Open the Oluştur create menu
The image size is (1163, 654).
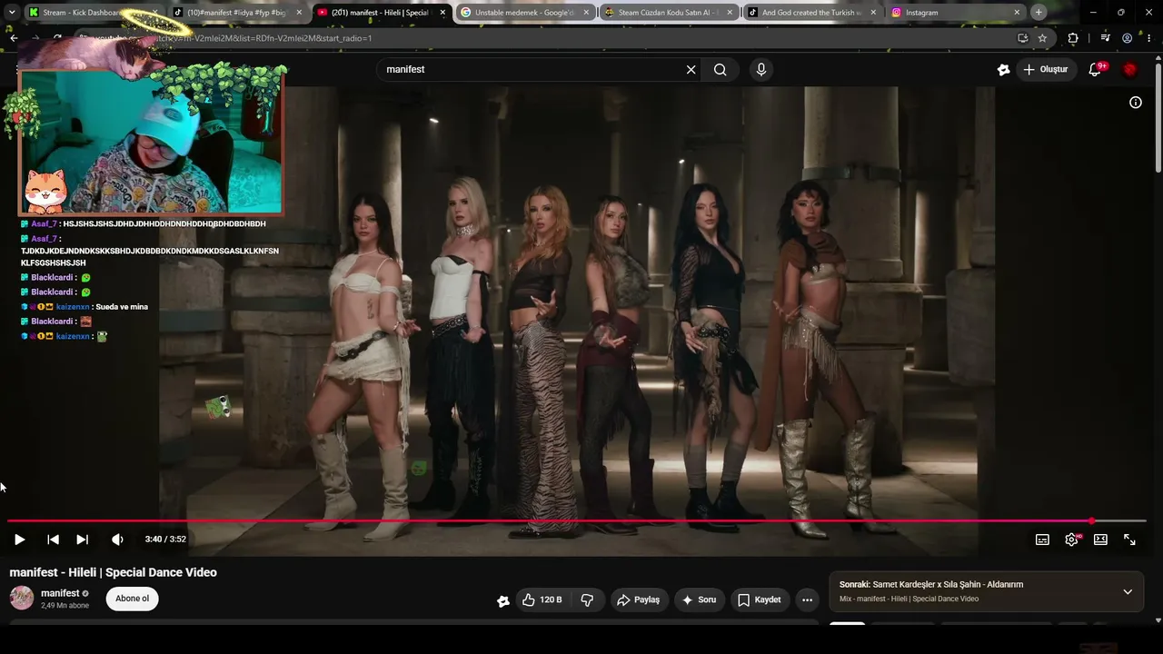point(1046,70)
